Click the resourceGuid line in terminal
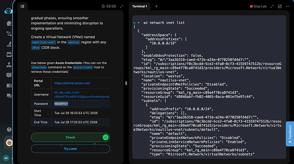Screen dimensions: 294x164 click(198, 97)
